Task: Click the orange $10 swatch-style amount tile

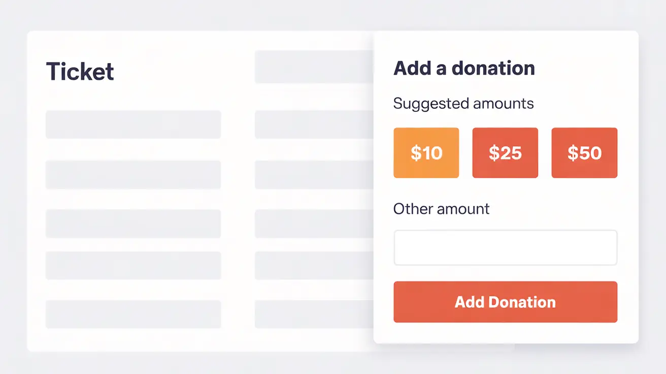Action: [x=426, y=152]
